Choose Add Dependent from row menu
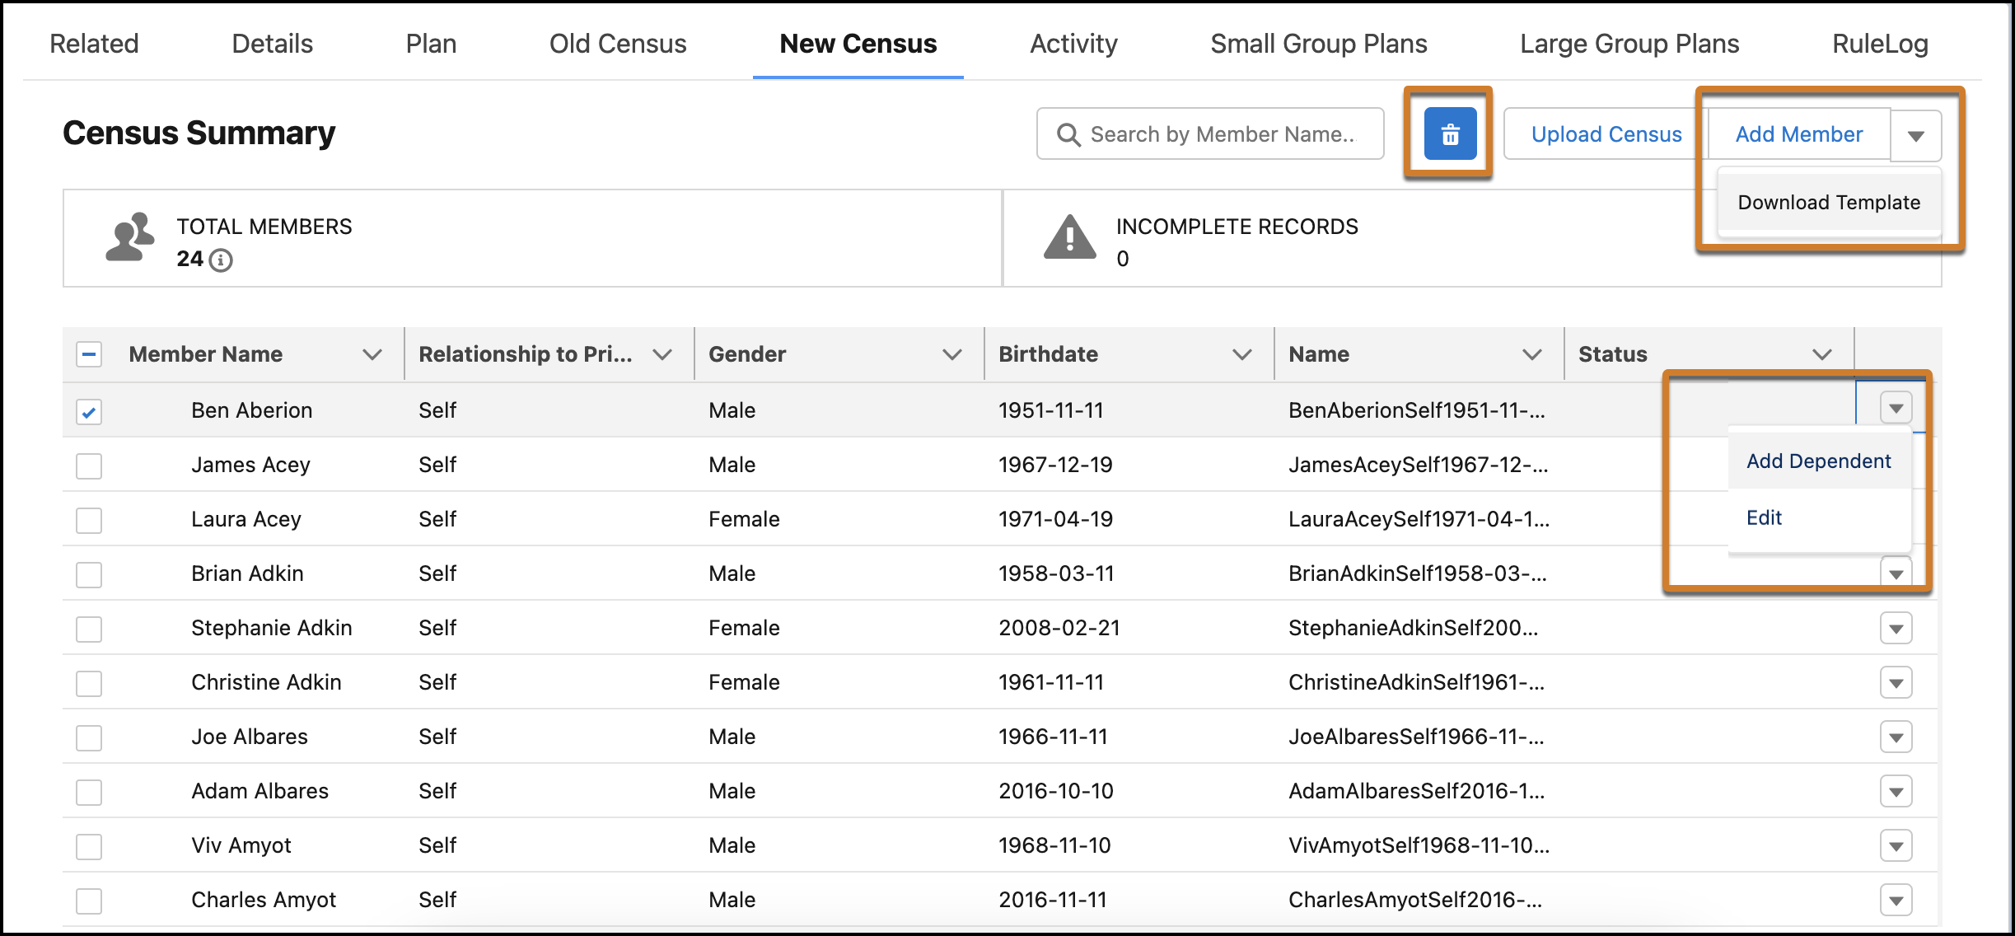The width and height of the screenshot is (2015, 936). 1819,461
